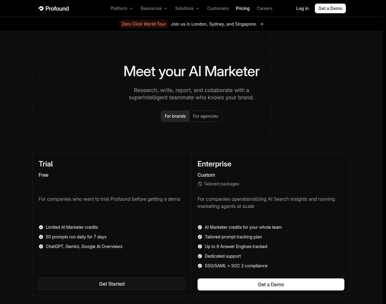Viewport: 386px width, 304px height.
Task: Click the arrow icon in the announcement banner
Action: point(262,24)
